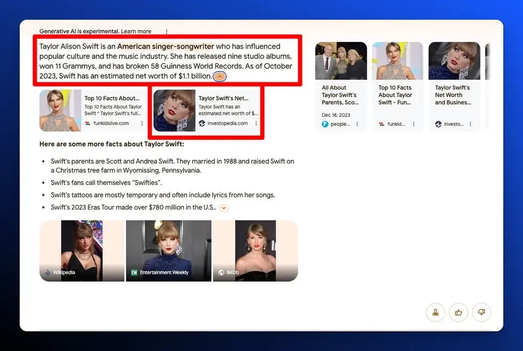The height and width of the screenshot is (351, 523).
Task: Open Top 10 Facts About funkidslive card
Action: pyautogui.click(x=93, y=110)
